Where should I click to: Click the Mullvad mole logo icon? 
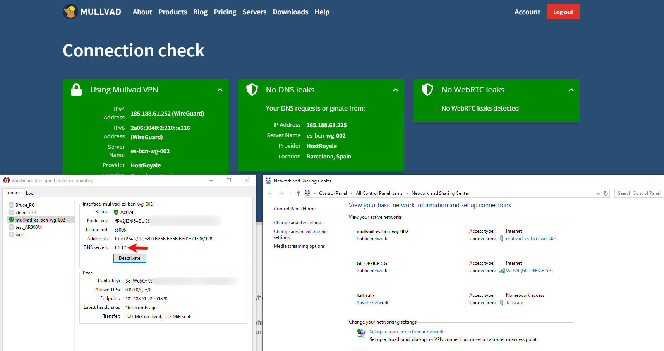(70, 12)
